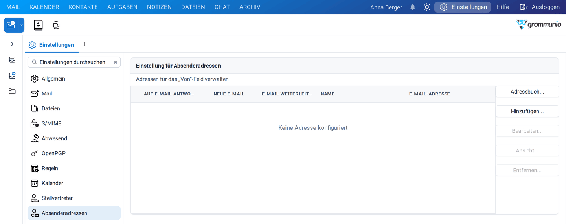
Task: Click the Entfernen... button
Action: [527, 170]
